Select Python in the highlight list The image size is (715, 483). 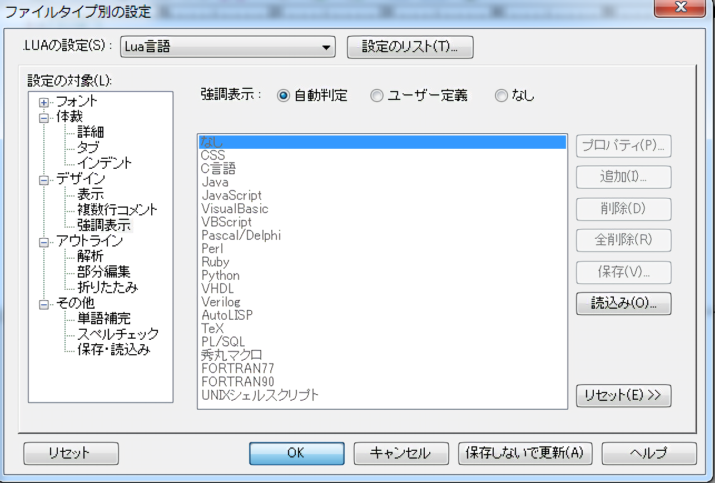pos(221,275)
